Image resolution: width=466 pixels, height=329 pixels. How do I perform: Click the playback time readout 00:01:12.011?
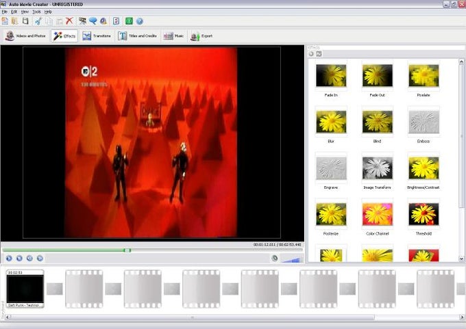click(265, 245)
